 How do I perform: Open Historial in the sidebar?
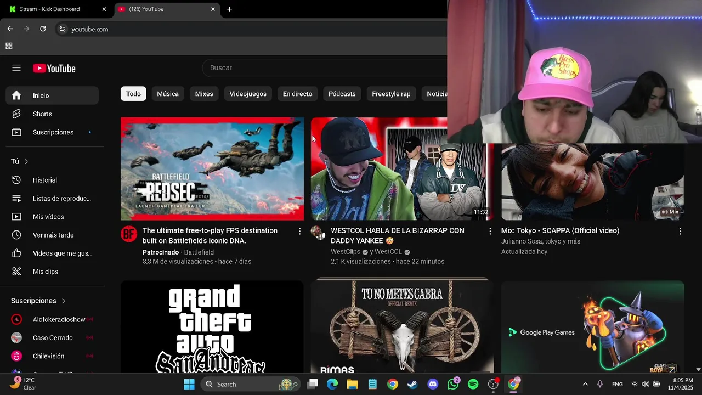coord(52,180)
